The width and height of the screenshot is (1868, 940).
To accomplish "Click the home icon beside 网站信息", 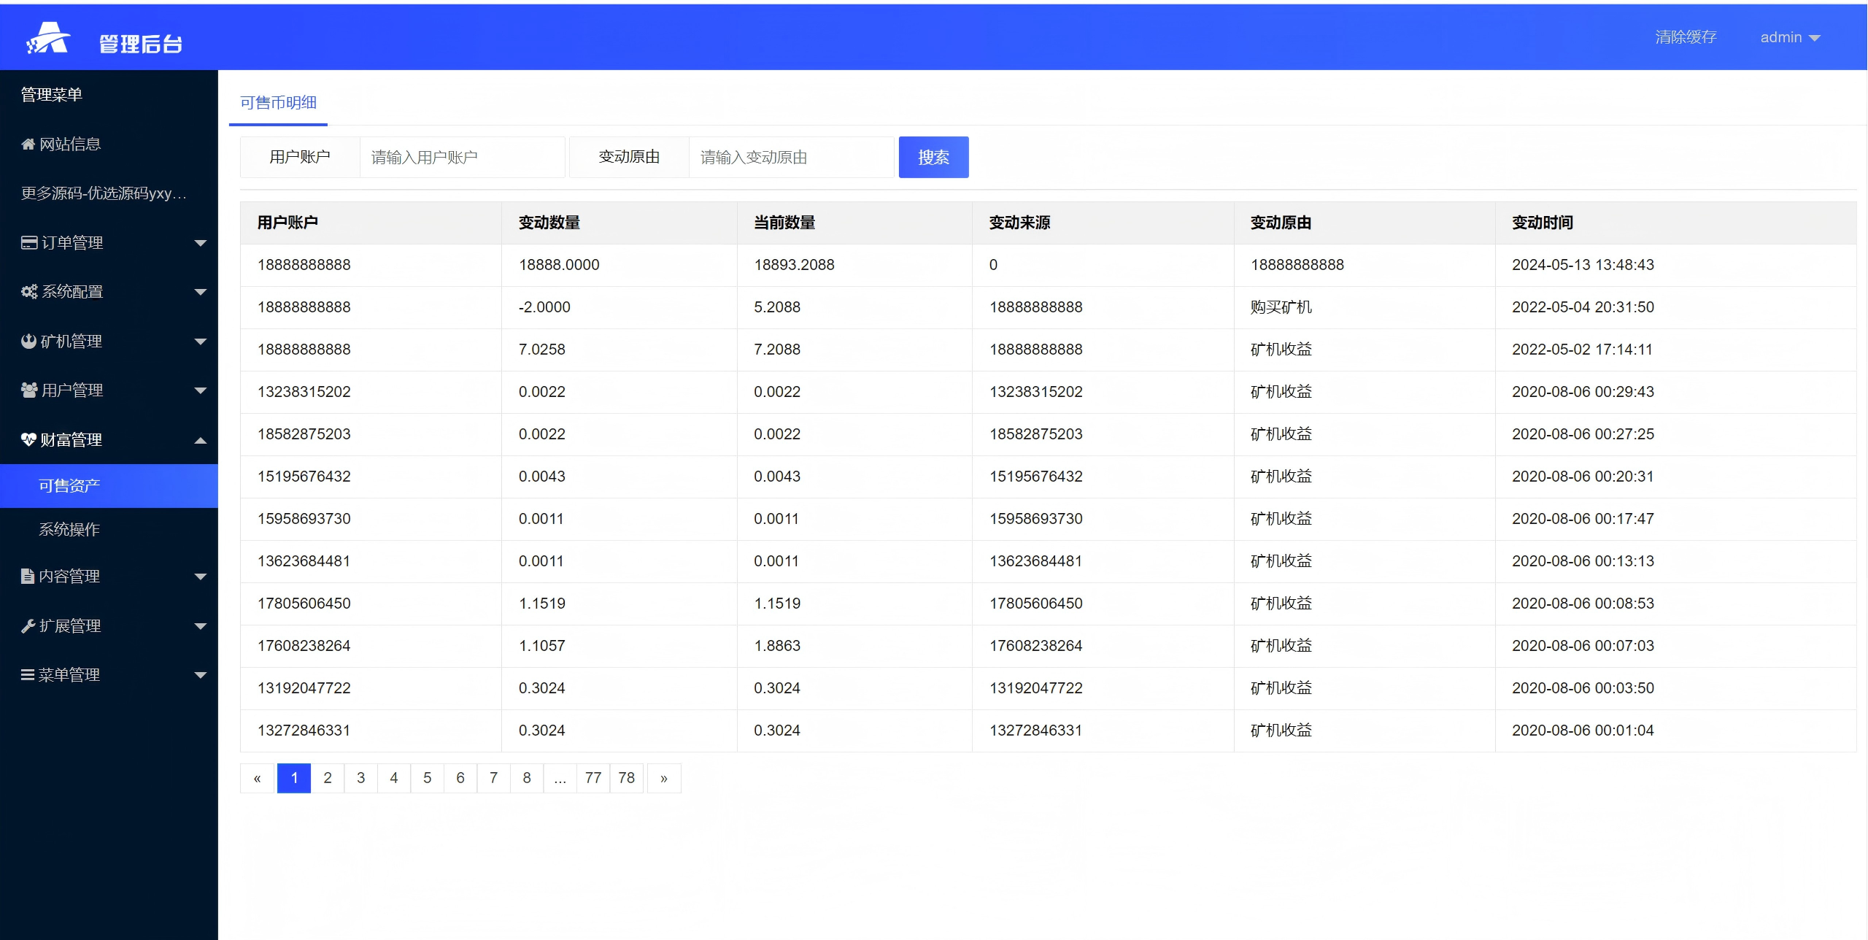I will 28,145.
